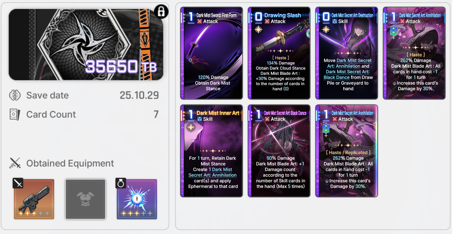Image resolution: width=452 pixels, height=234 pixels.
Task: Click the ring slot badge on compass item
Action: coord(121,183)
